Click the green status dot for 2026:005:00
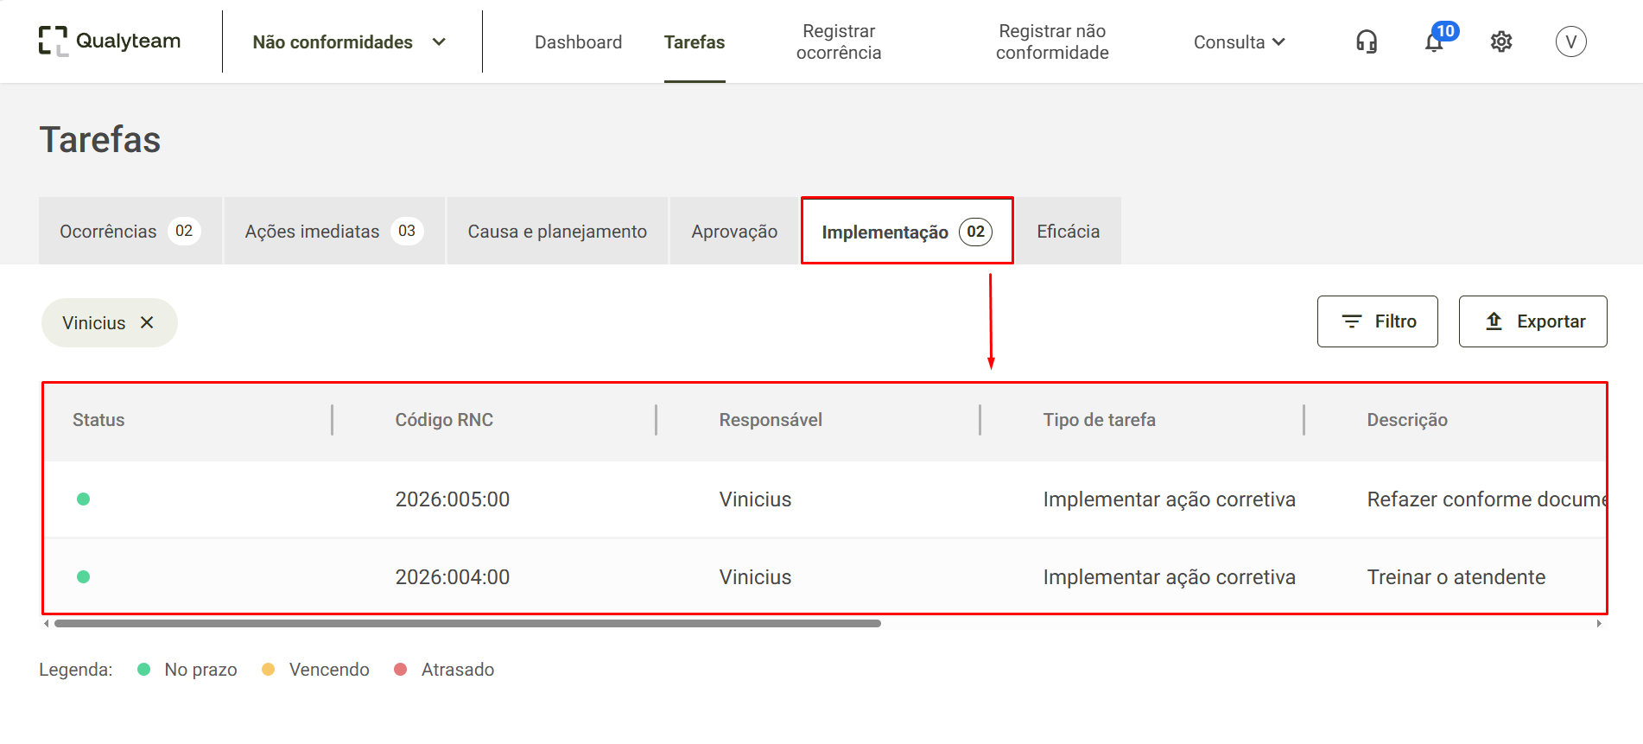The width and height of the screenshot is (1643, 744). click(x=83, y=499)
